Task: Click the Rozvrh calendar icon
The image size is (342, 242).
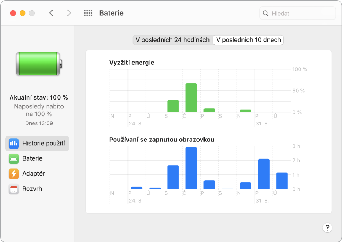Action: (14, 189)
